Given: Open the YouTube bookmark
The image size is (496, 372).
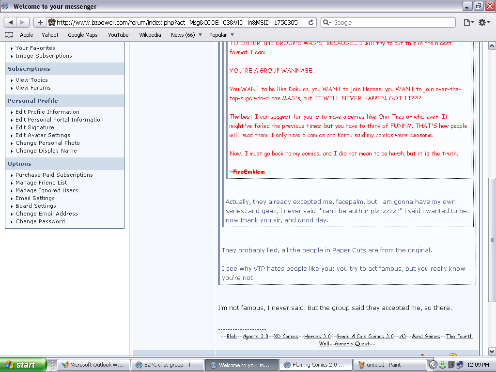Looking at the screenshot, I should [118, 35].
